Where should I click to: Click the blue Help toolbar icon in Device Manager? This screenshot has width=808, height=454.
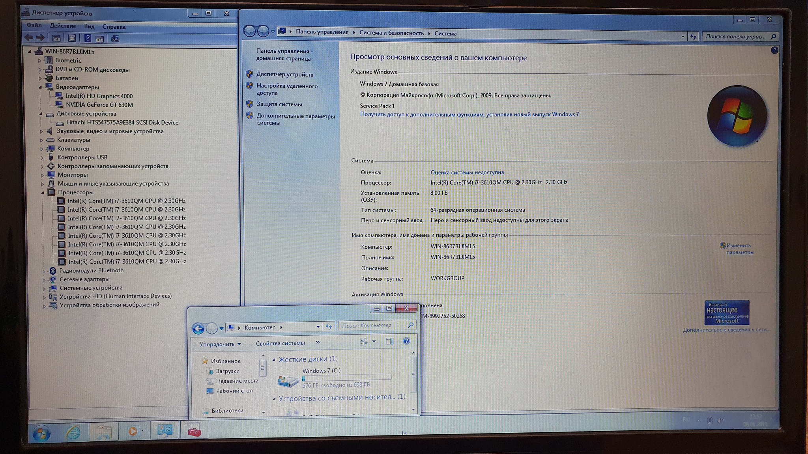[x=88, y=38]
